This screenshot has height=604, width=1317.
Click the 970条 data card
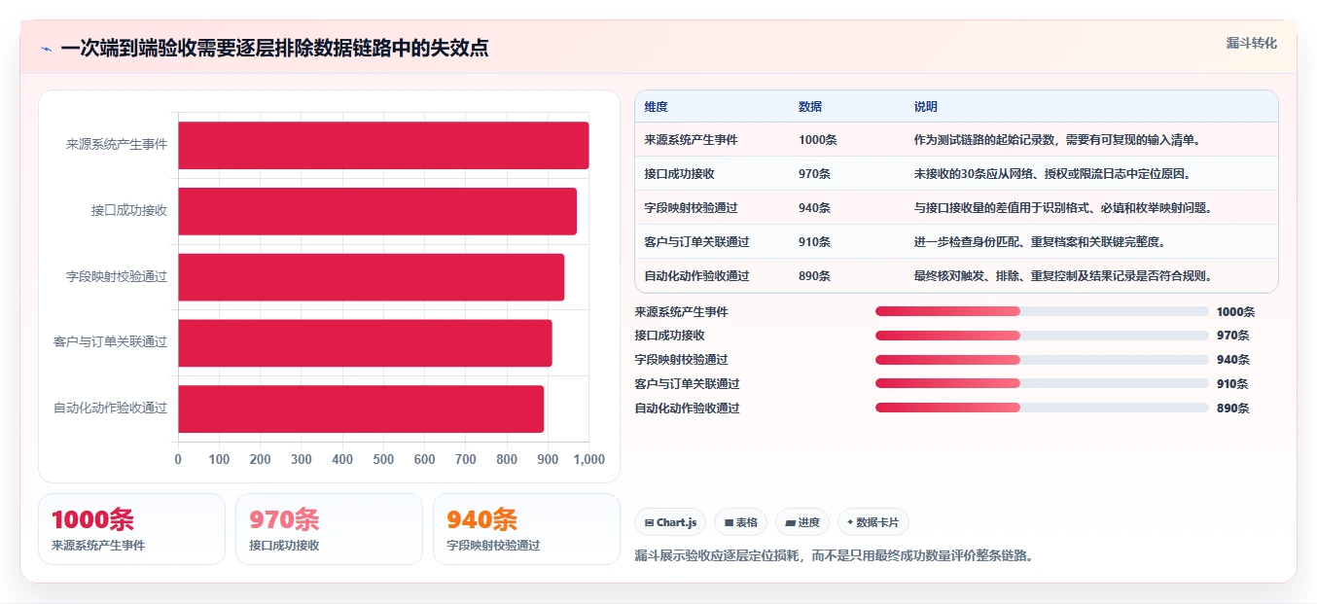point(329,529)
